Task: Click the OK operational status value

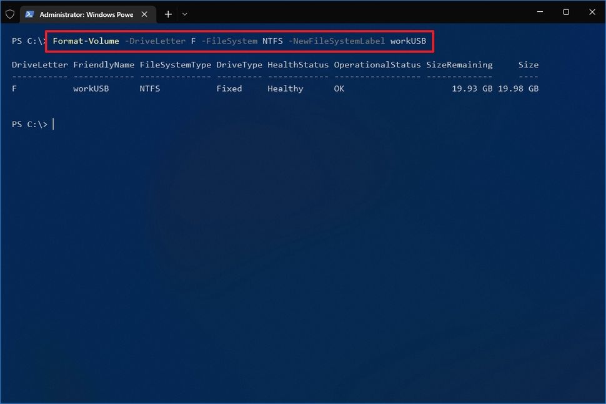Action: click(339, 89)
